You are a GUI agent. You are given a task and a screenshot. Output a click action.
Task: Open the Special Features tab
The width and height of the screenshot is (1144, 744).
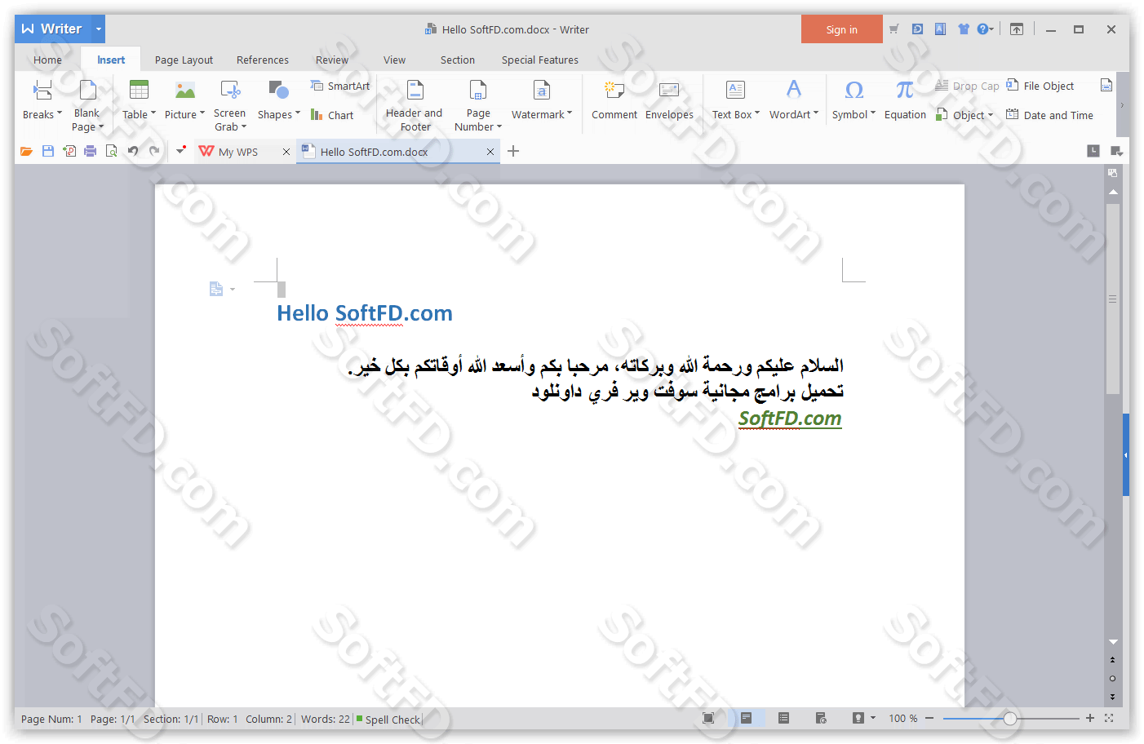540,60
